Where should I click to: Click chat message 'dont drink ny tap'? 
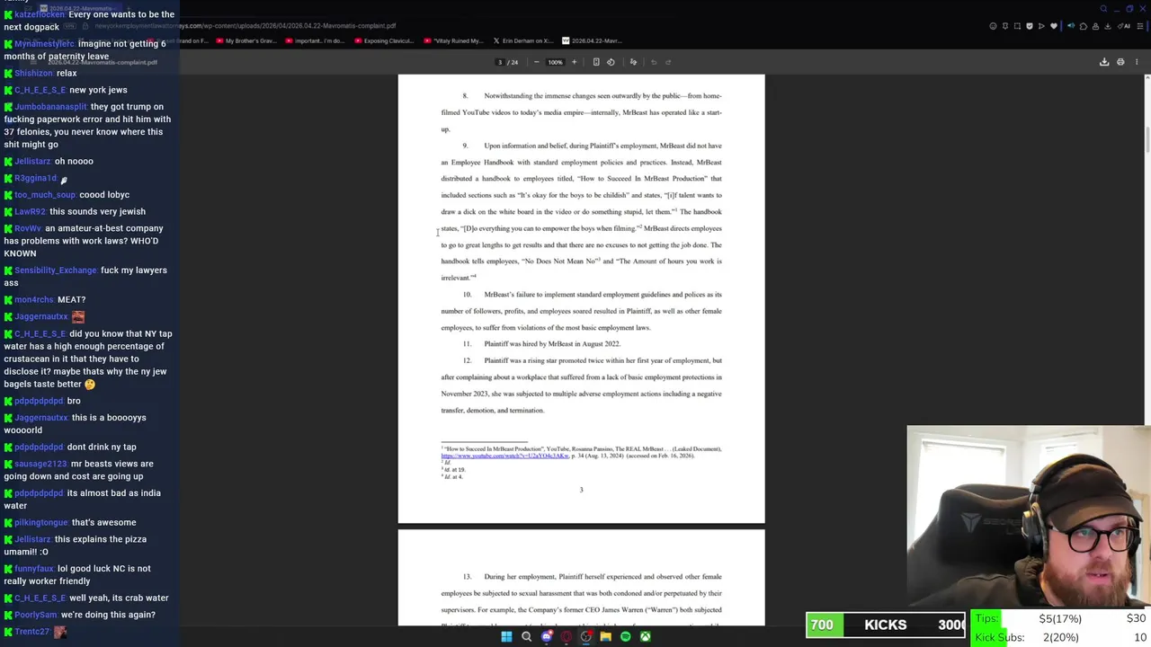click(x=102, y=448)
